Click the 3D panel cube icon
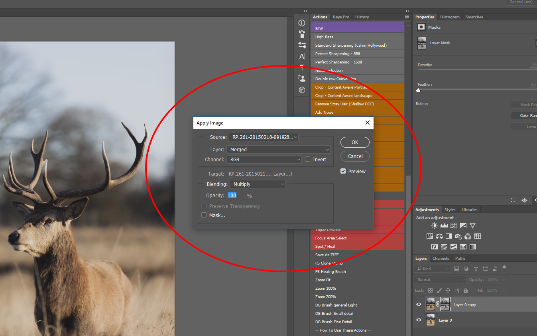537x336 pixels. (x=302, y=90)
